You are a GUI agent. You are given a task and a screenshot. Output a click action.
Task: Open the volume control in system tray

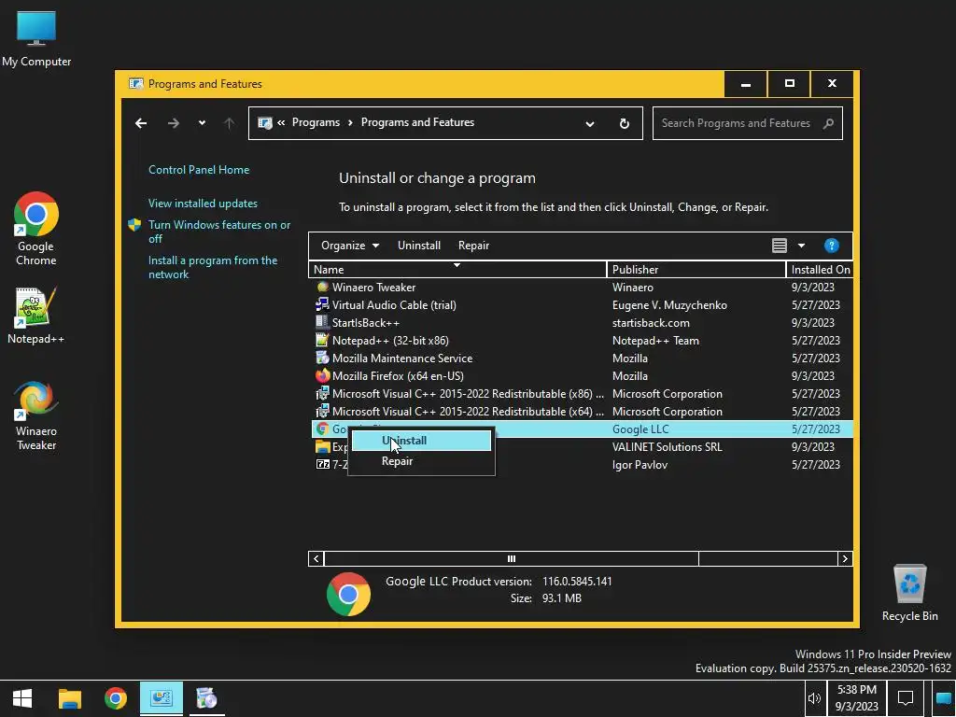pos(814,698)
